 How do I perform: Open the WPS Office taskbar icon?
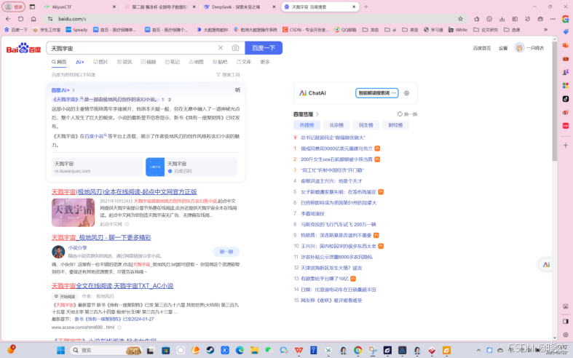[x=299, y=350]
